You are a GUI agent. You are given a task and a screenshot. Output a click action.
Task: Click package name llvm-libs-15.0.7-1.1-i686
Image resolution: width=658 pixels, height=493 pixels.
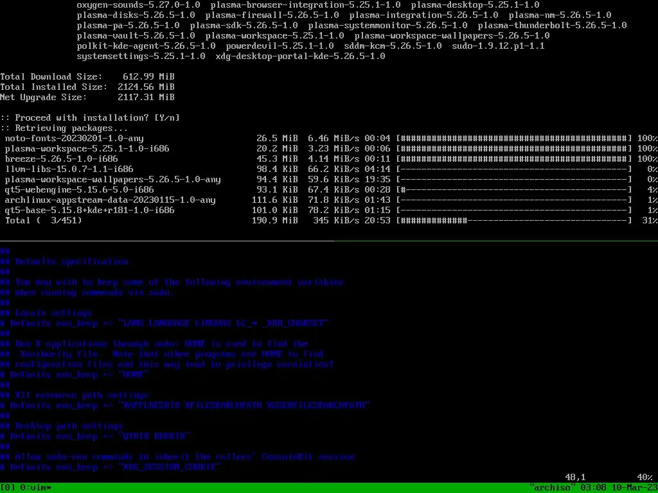tap(69, 169)
